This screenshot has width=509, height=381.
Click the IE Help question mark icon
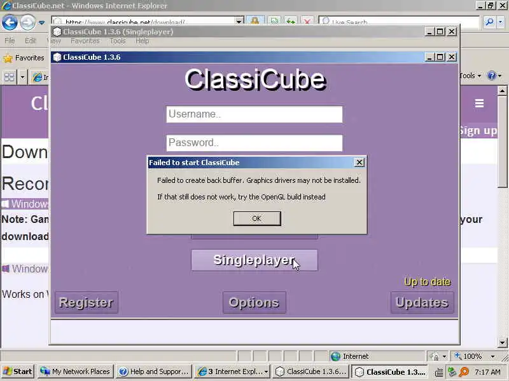(x=491, y=76)
